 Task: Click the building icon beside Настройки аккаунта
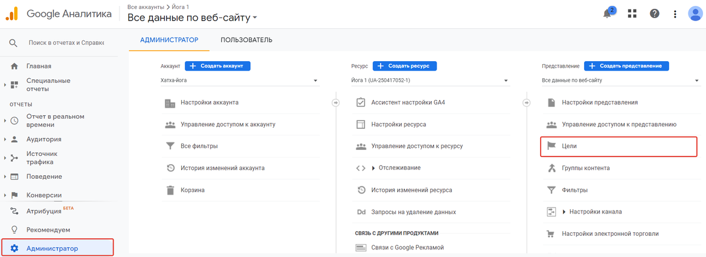(x=170, y=103)
